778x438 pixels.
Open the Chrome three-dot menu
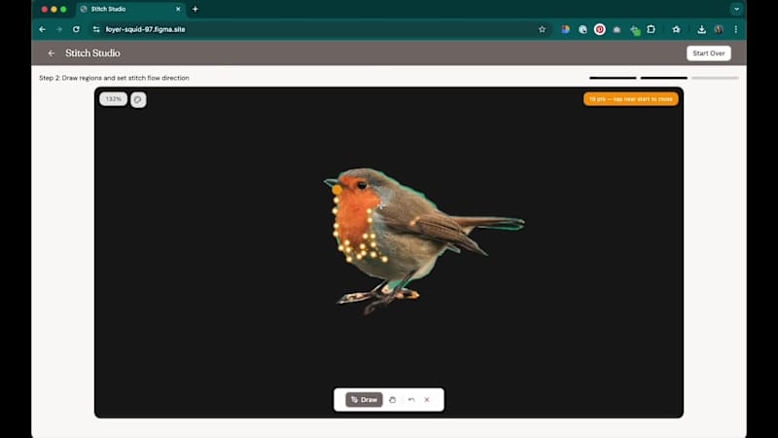pos(736,29)
